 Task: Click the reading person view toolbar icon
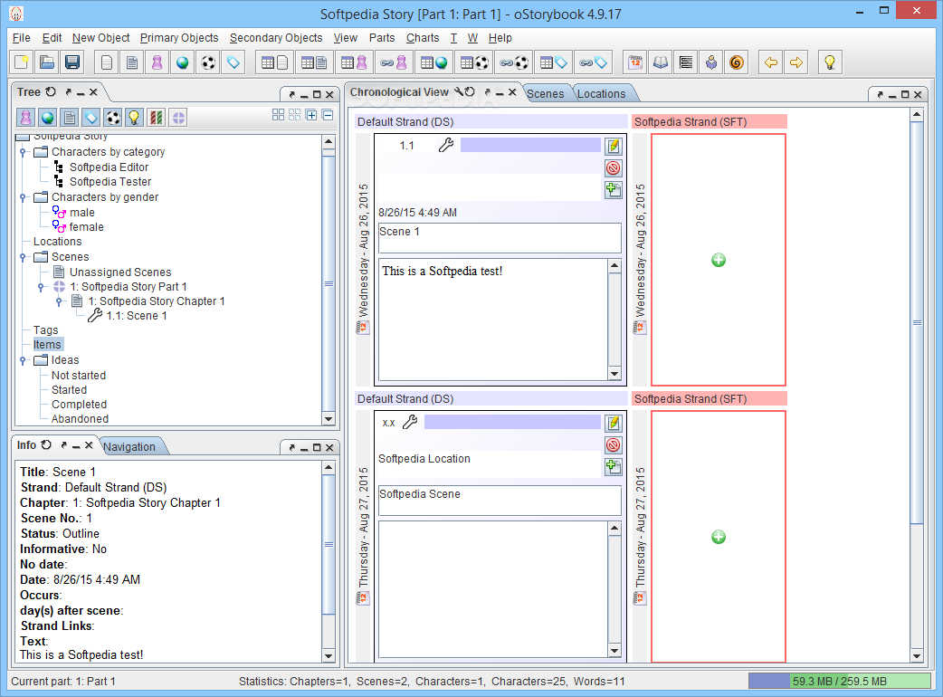tap(710, 62)
